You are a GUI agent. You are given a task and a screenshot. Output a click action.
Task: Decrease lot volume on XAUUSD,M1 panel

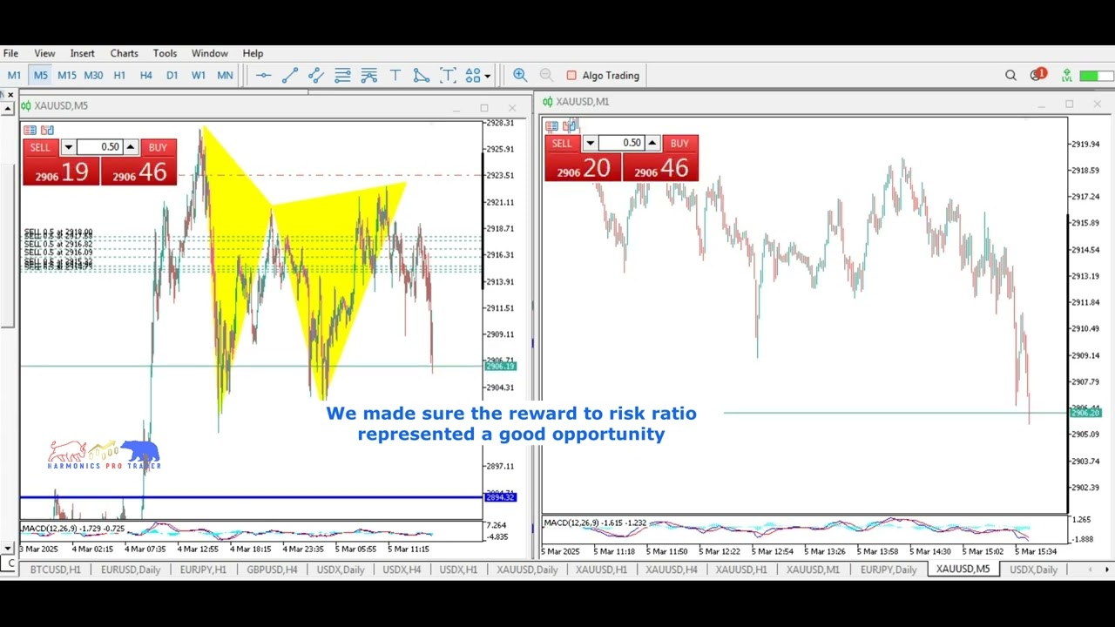590,143
